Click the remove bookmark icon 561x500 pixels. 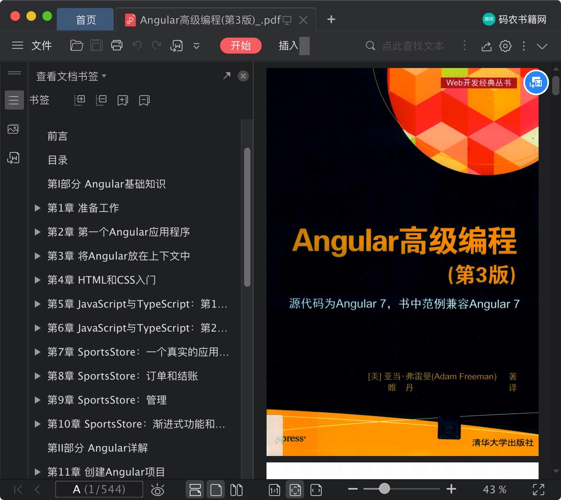point(144,100)
